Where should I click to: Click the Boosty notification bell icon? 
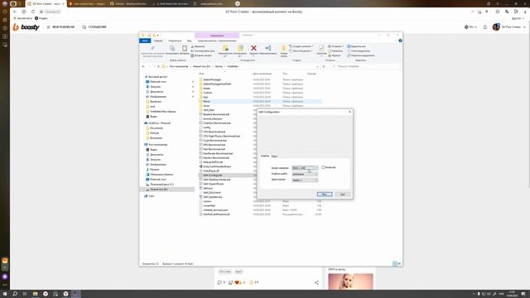tap(485, 27)
